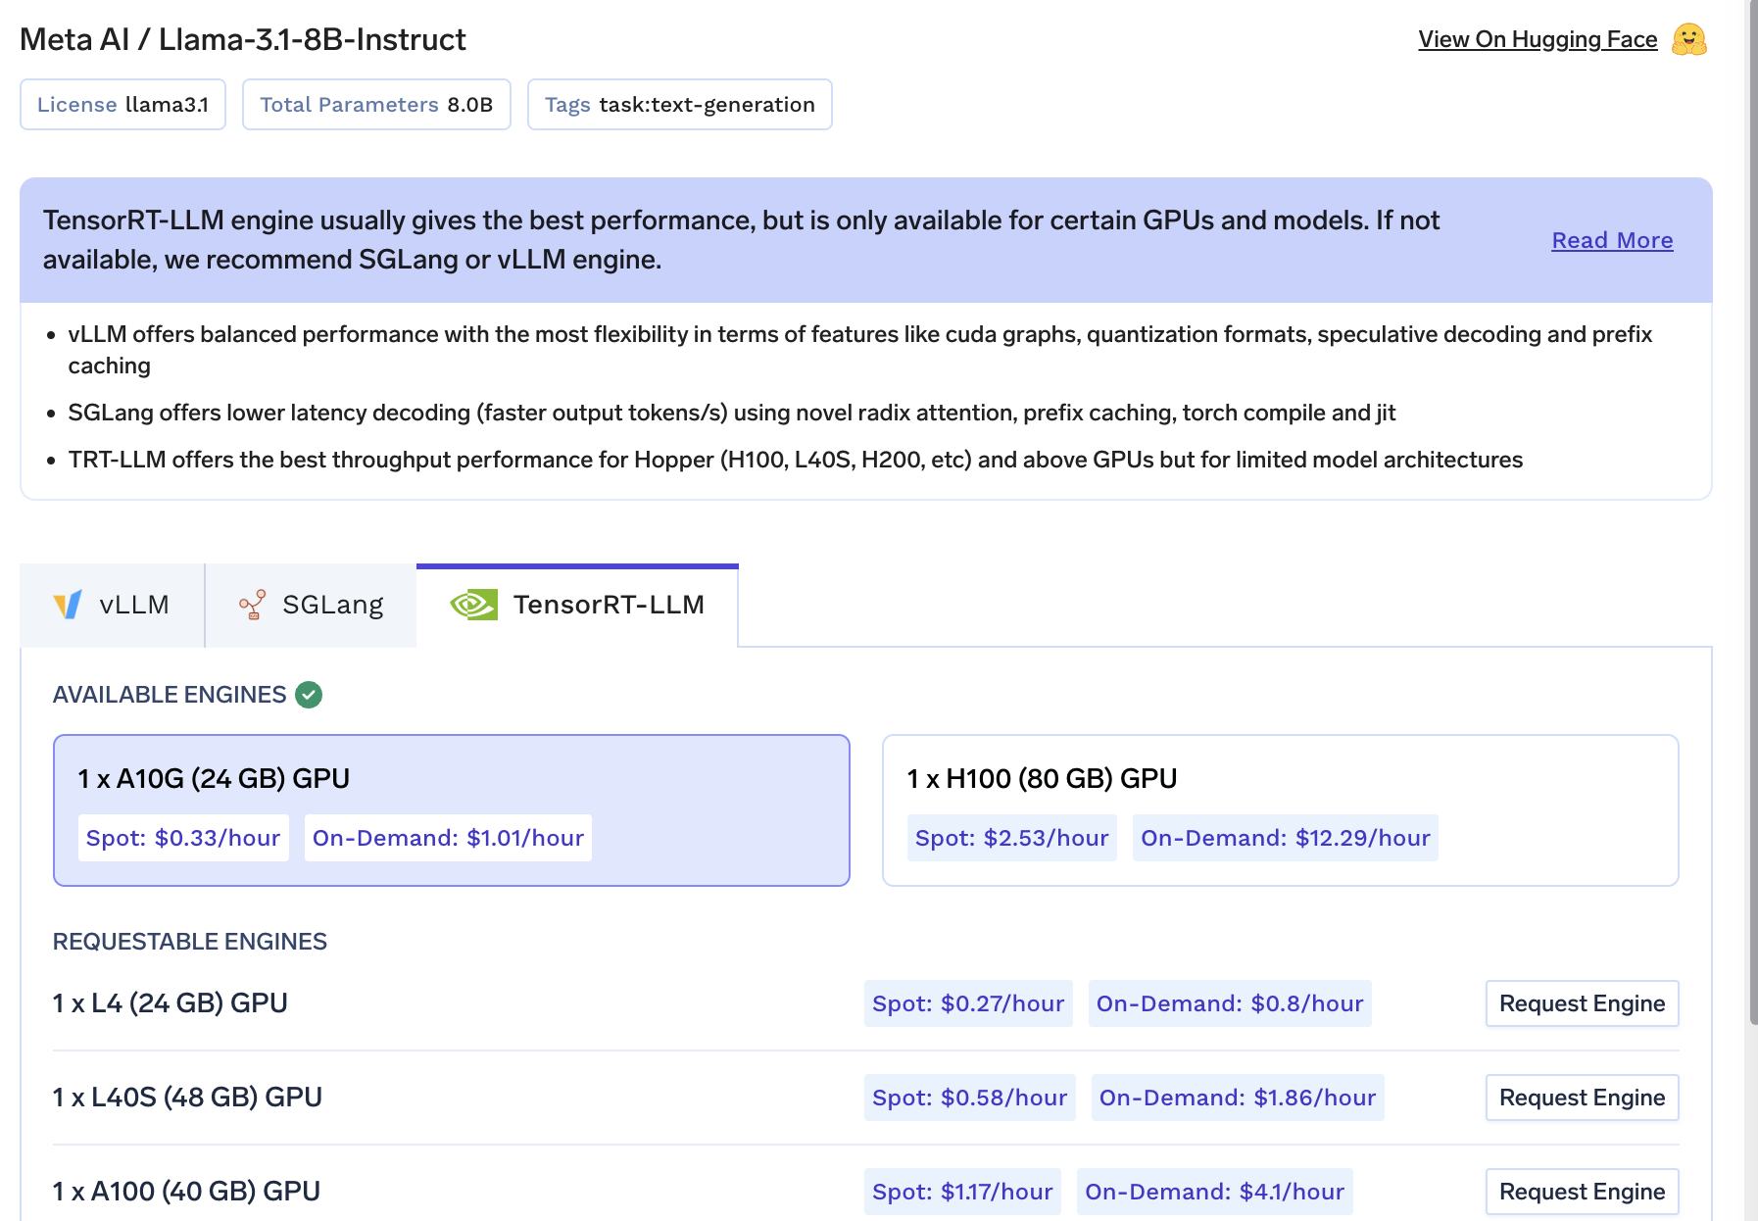Click the A10G On-Demand: $1.01/hour price
The height and width of the screenshot is (1221, 1758).
448,838
